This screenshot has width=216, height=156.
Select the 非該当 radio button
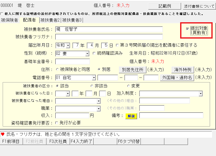[x=92, y=86]
